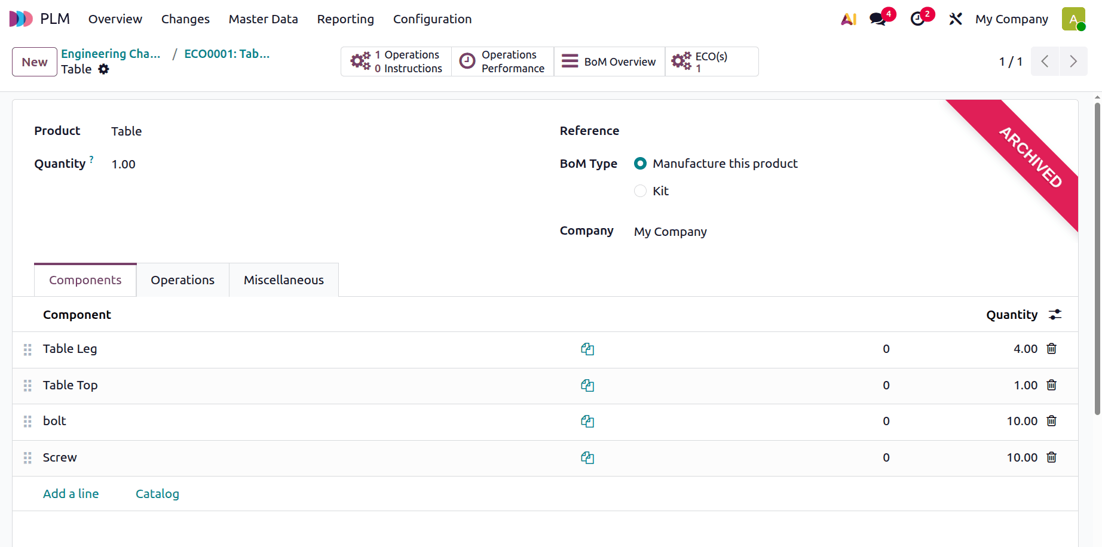Viewport: 1102px width, 547px height.
Task: Open the Overview menu
Action: 115,19
